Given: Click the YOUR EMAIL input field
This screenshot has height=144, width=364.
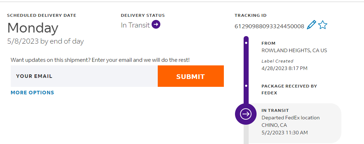Looking at the screenshot, I should (84, 76).
